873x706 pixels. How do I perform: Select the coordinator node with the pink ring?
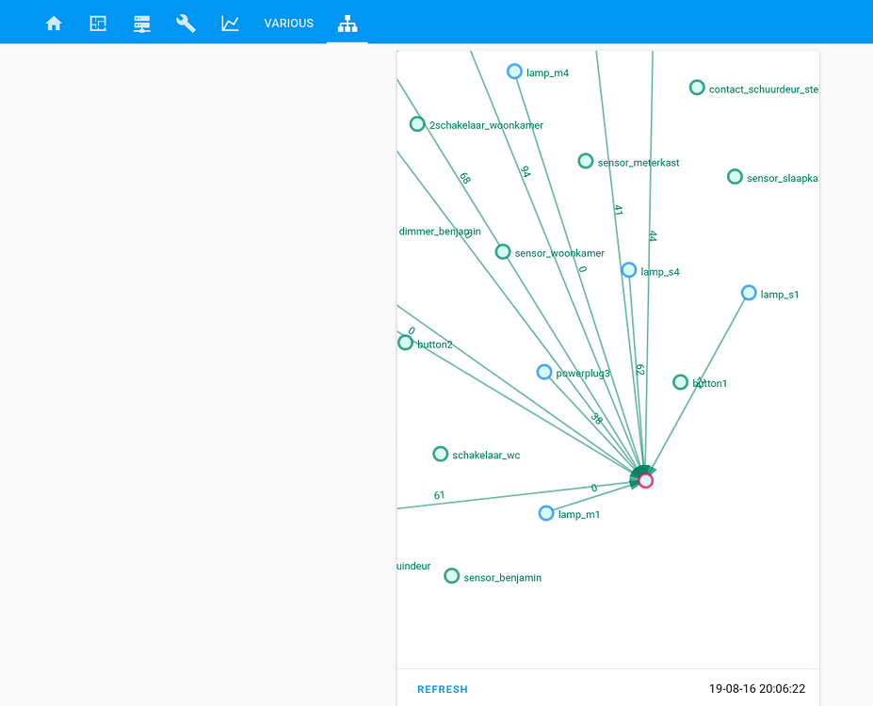(x=645, y=480)
